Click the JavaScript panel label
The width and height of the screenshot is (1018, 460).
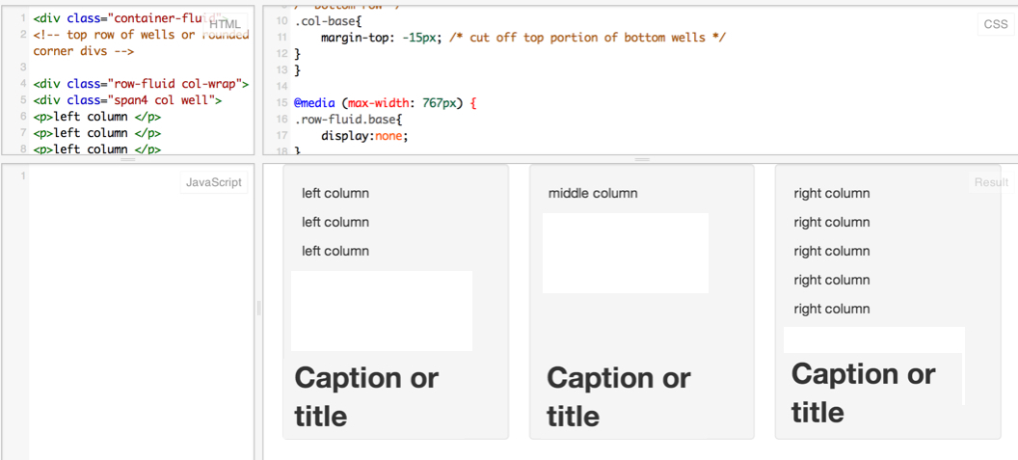coord(214,182)
